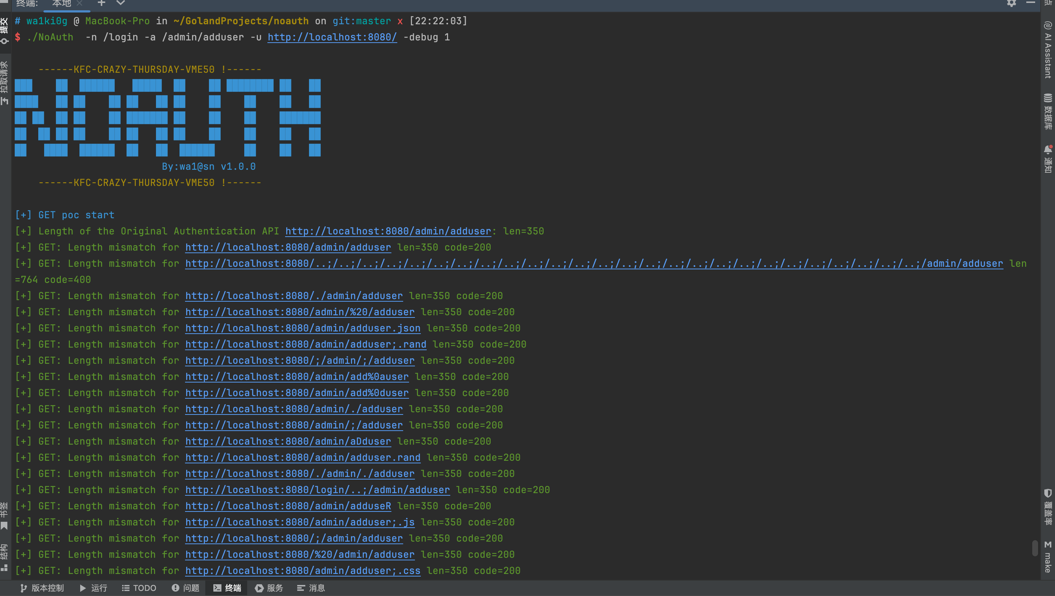Close the 本地 terminal tab
The image size is (1055, 596).
[79, 3]
